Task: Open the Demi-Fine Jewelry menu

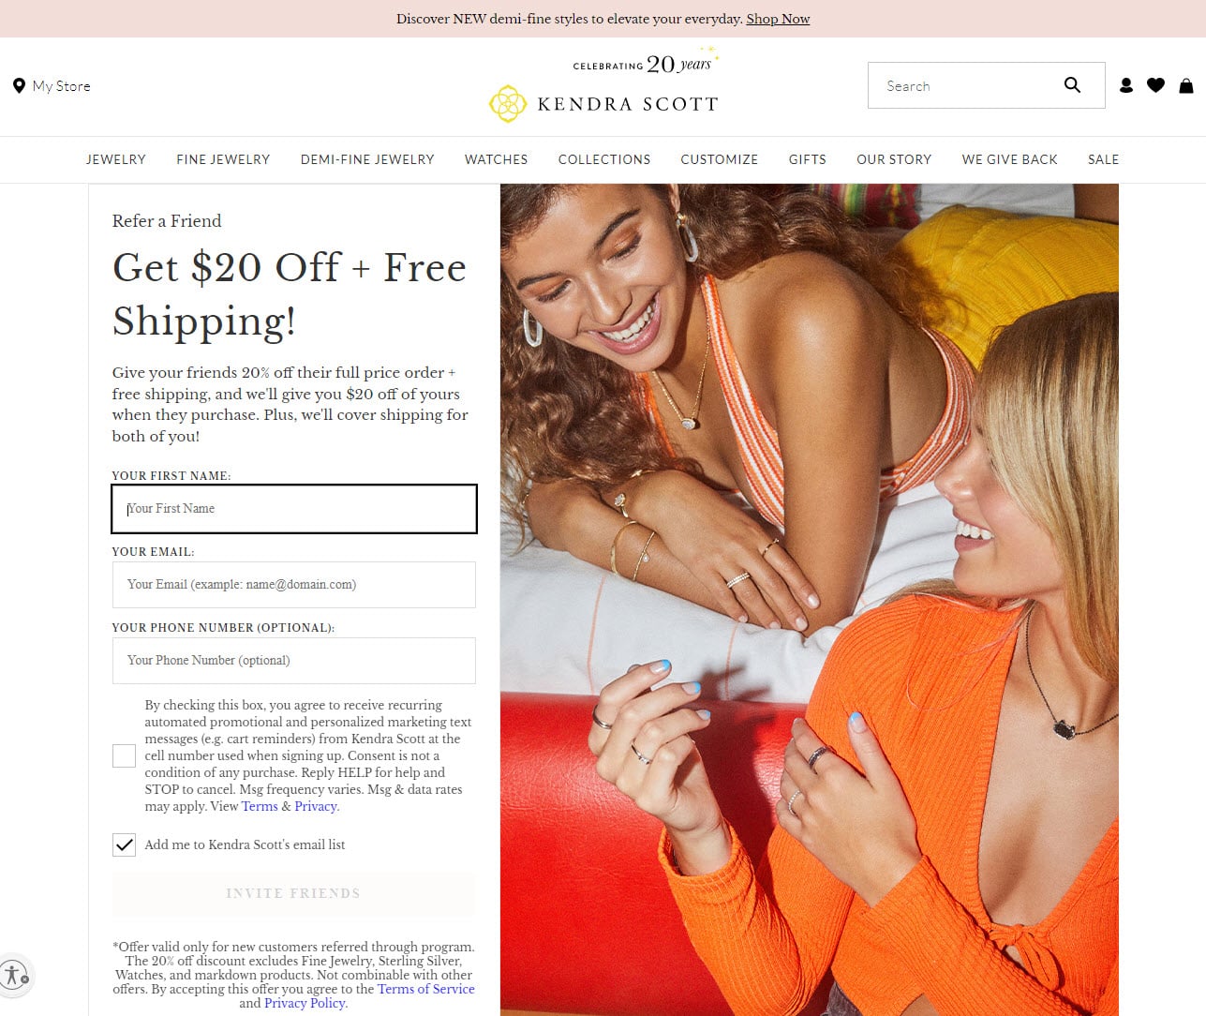Action: point(367,159)
